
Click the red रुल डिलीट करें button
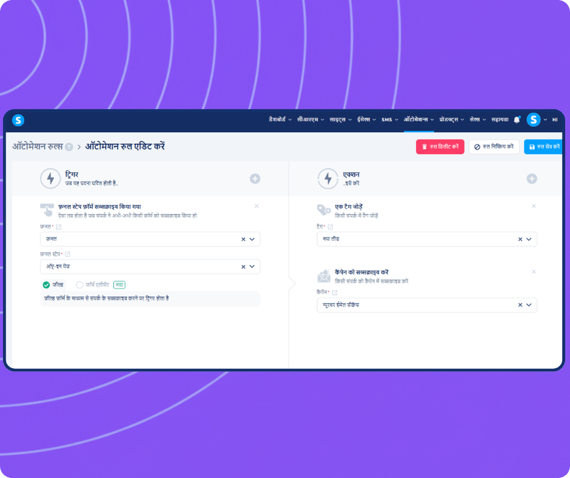440,147
